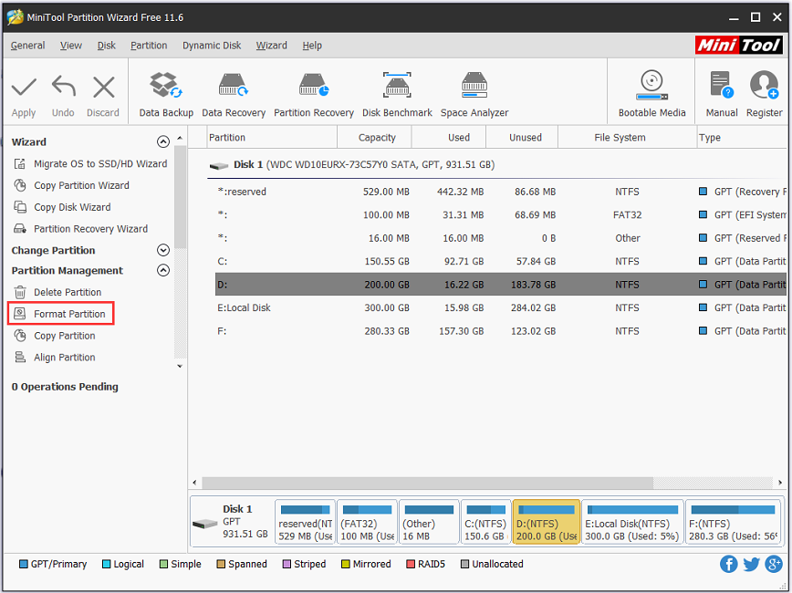Select the C:(NTFS) disk map block

485,522
